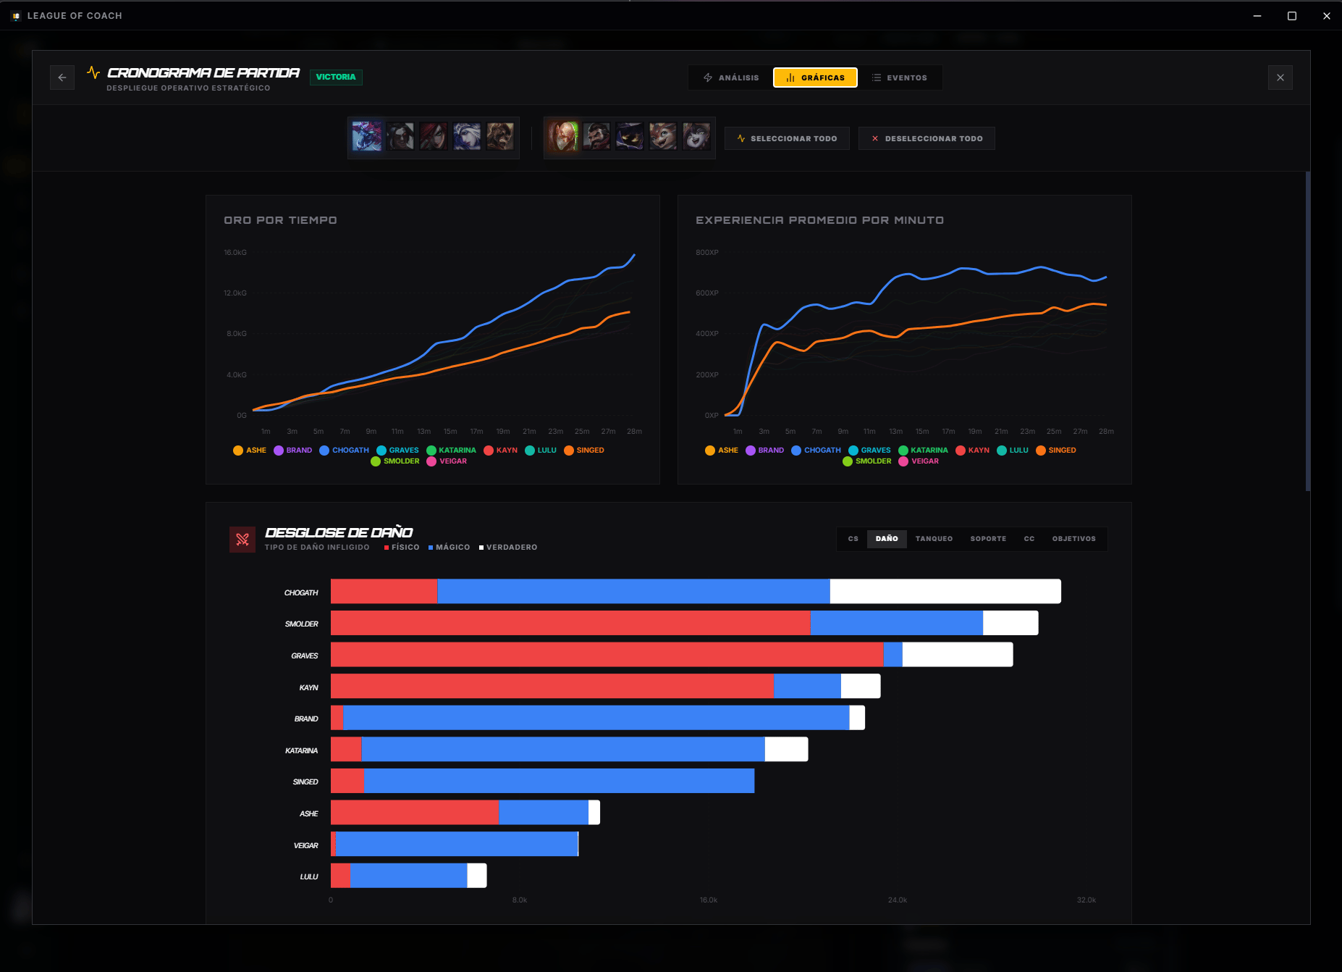Click the white true-damage segment of Chogath's bar

[x=945, y=591]
